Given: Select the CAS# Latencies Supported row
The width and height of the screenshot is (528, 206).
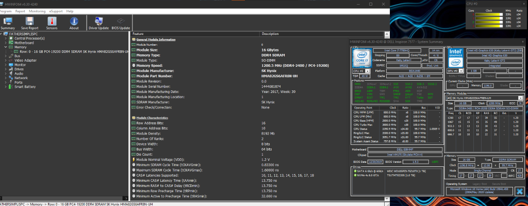Looking at the screenshot, I should point(257,176).
